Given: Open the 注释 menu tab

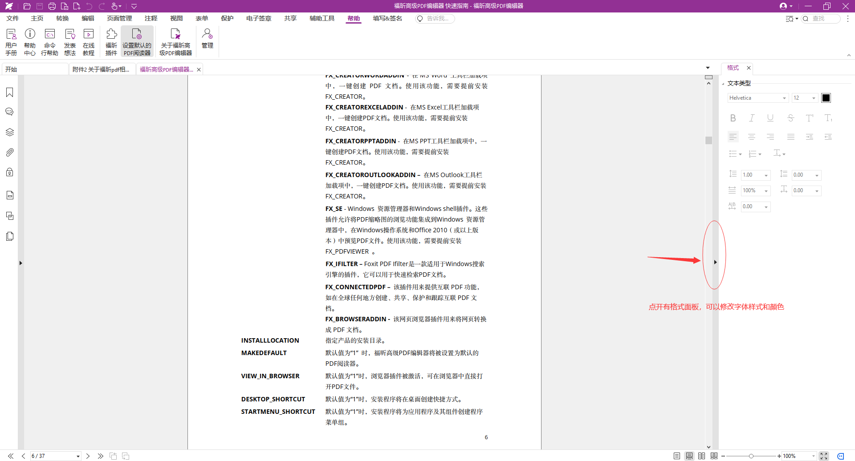Looking at the screenshot, I should click(x=151, y=18).
